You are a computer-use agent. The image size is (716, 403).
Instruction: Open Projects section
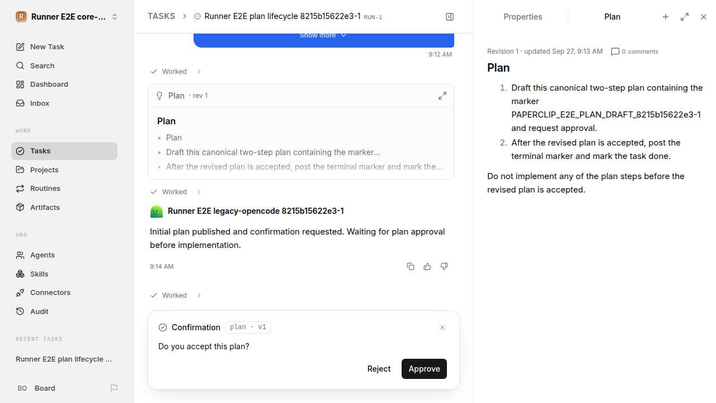[x=64, y=170]
